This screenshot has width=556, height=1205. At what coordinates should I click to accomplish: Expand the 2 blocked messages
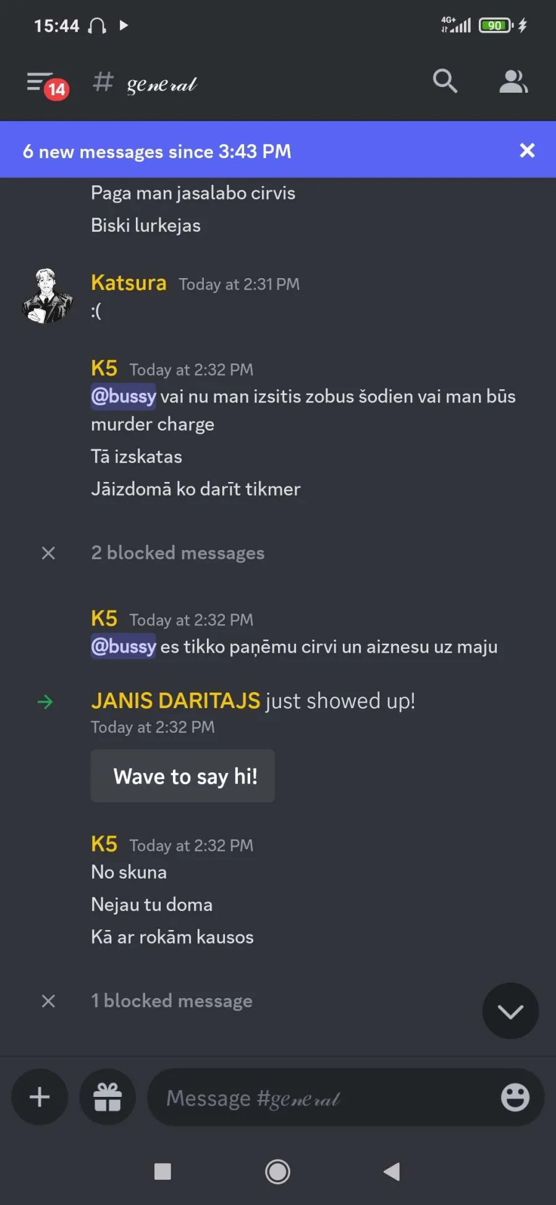point(177,552)
